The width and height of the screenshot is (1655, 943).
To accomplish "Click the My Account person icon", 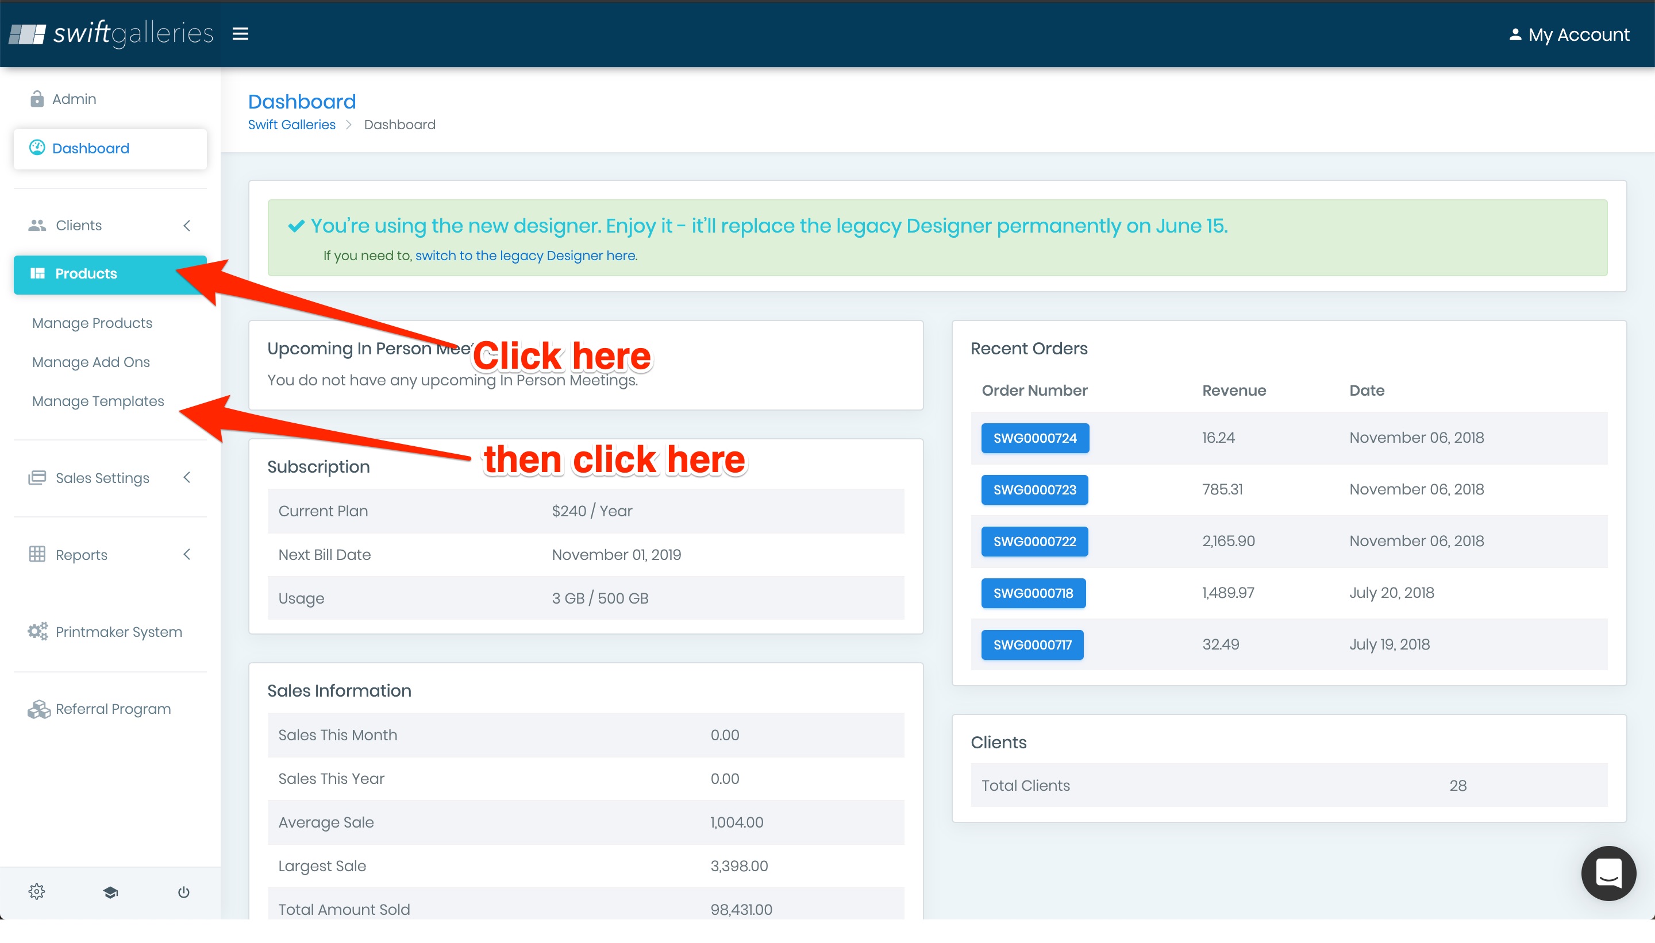I will (1515, 34).
